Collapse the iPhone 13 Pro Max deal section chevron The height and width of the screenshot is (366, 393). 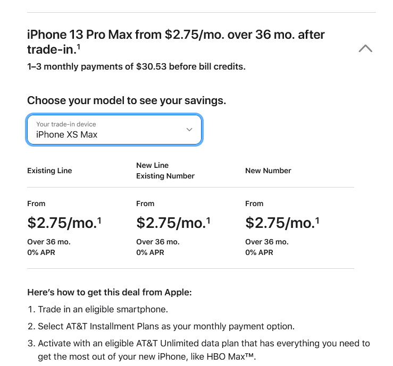click(x=365, y=48)
